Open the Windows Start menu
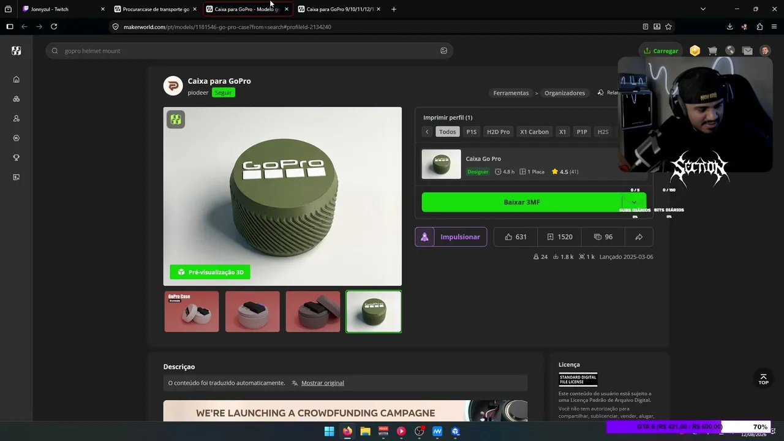 click(329, 431)
